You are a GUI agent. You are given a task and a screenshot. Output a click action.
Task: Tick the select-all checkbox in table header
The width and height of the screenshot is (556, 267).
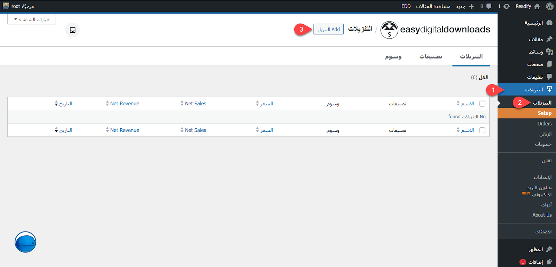point(482,104)
